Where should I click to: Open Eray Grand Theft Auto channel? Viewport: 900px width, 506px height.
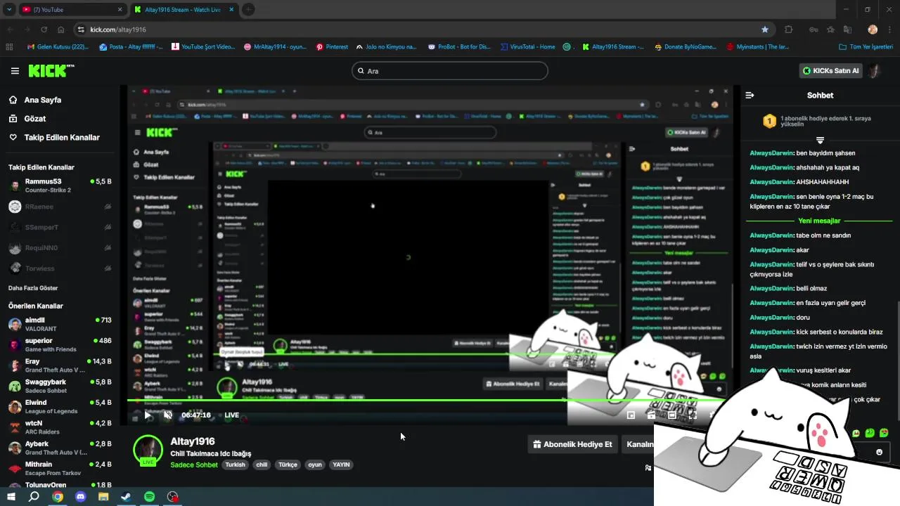(60, 365)
